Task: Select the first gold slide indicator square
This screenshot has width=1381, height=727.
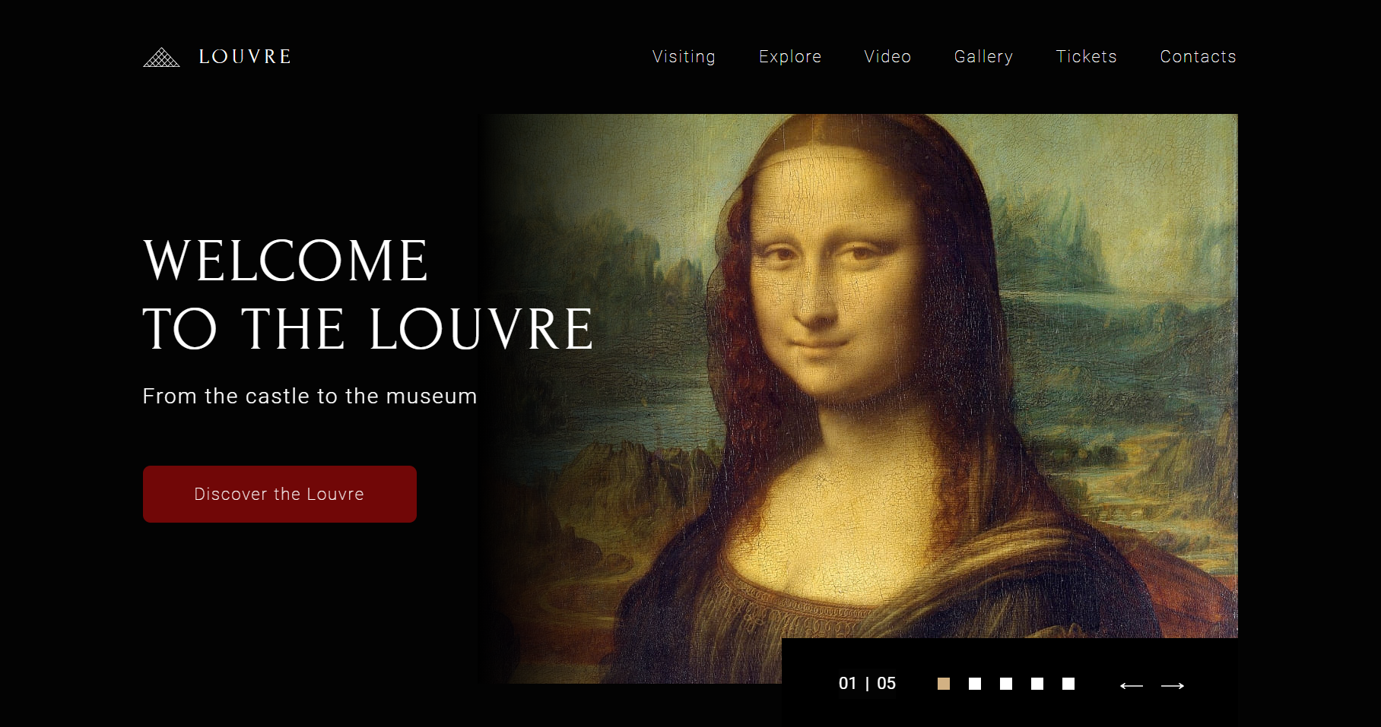Action: tap(944, 684)
